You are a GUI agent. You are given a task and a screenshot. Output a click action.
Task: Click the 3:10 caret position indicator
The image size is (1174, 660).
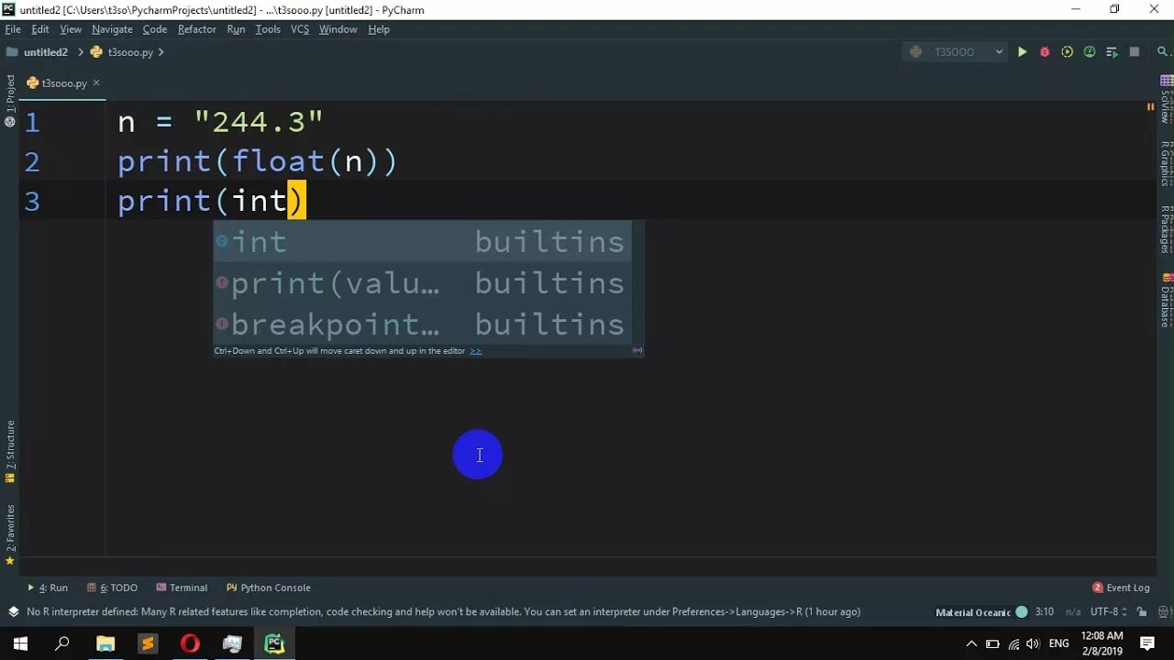1044,612
